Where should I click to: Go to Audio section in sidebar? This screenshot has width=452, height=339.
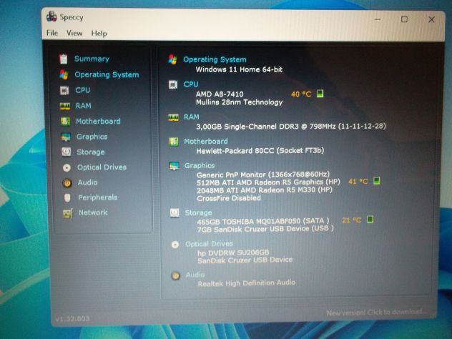click(x=88, y=182)
